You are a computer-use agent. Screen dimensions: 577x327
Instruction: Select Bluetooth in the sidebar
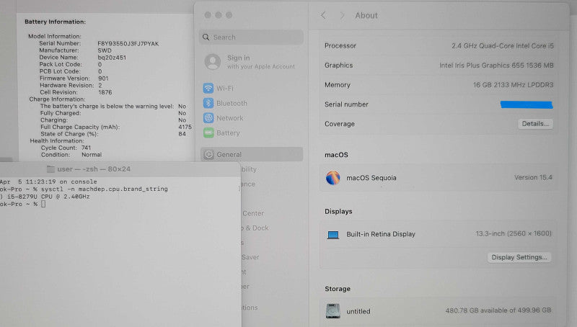(x=232, y=103)
